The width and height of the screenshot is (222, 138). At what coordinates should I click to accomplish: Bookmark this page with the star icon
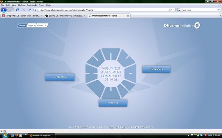[170, 10]
